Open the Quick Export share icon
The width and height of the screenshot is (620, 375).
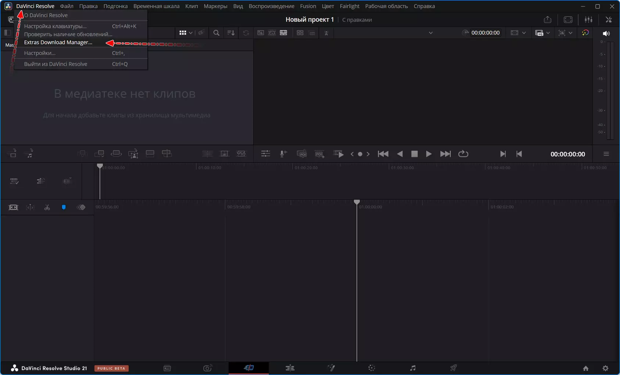pos(548,19)
